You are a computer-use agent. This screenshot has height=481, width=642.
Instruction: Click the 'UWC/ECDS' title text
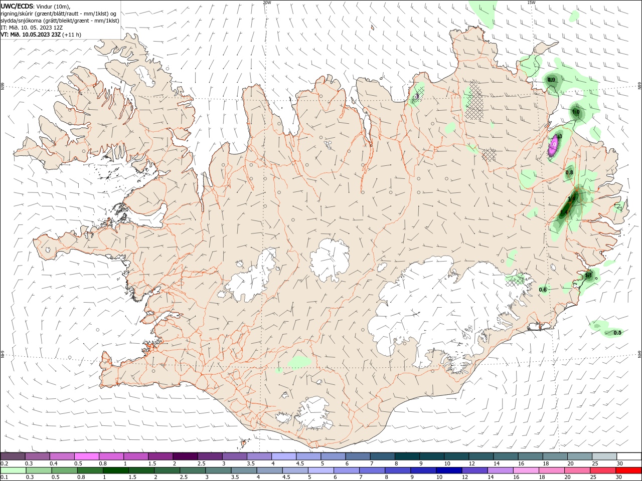tap(17, 6)
